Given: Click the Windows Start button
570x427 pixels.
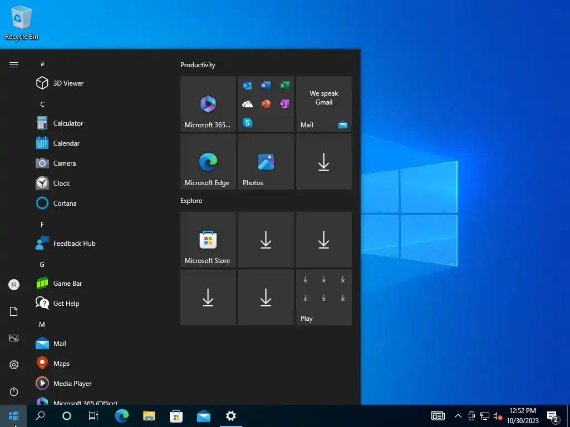Looking at the screenshot, I should point(13,416).
